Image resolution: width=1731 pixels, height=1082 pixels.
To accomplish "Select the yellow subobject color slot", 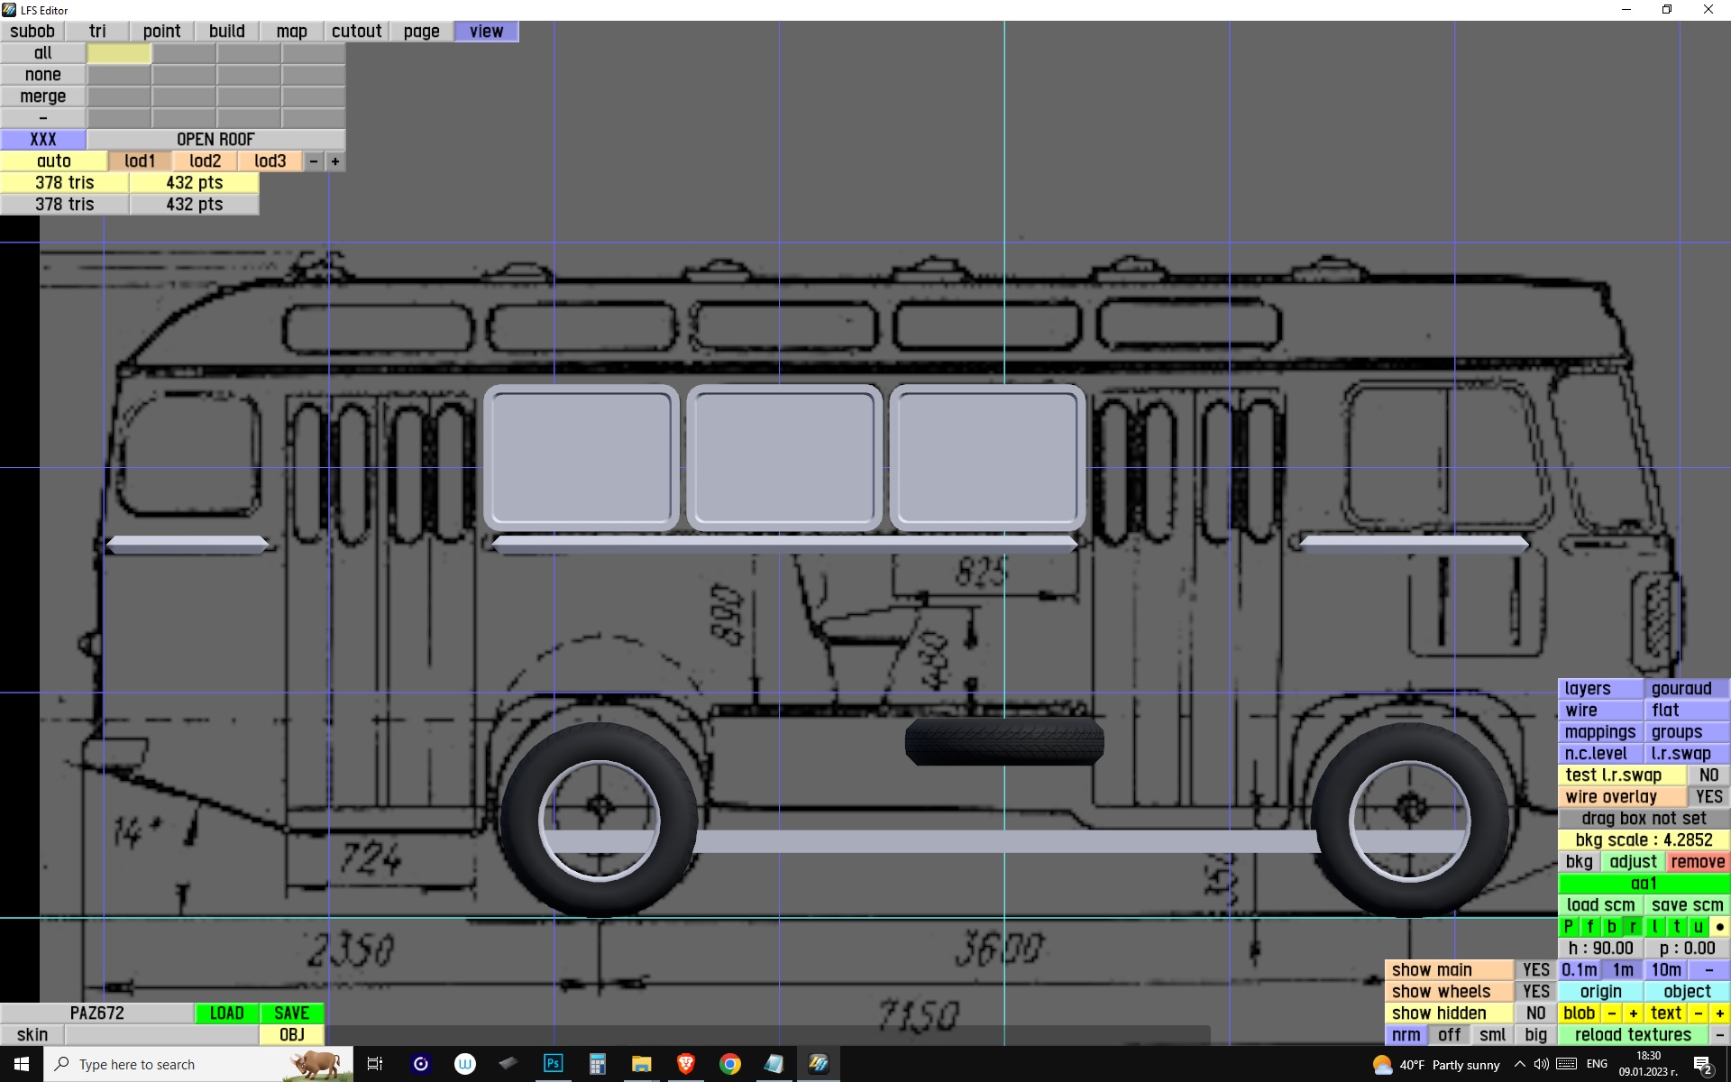I will coord(119,53).
